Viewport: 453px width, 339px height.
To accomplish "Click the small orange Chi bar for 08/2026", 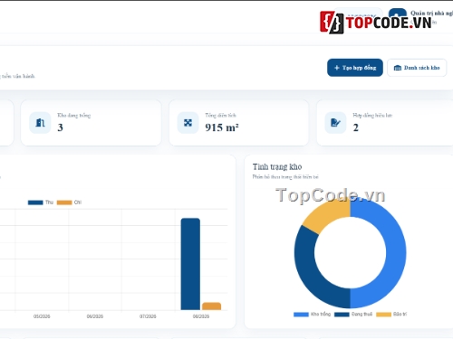I will click(211, 306).
